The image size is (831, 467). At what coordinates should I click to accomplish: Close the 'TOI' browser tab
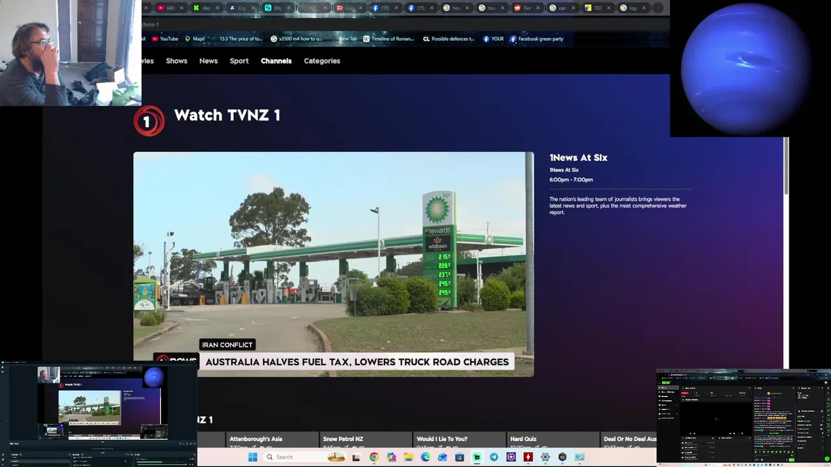click(x=609, y=8)
